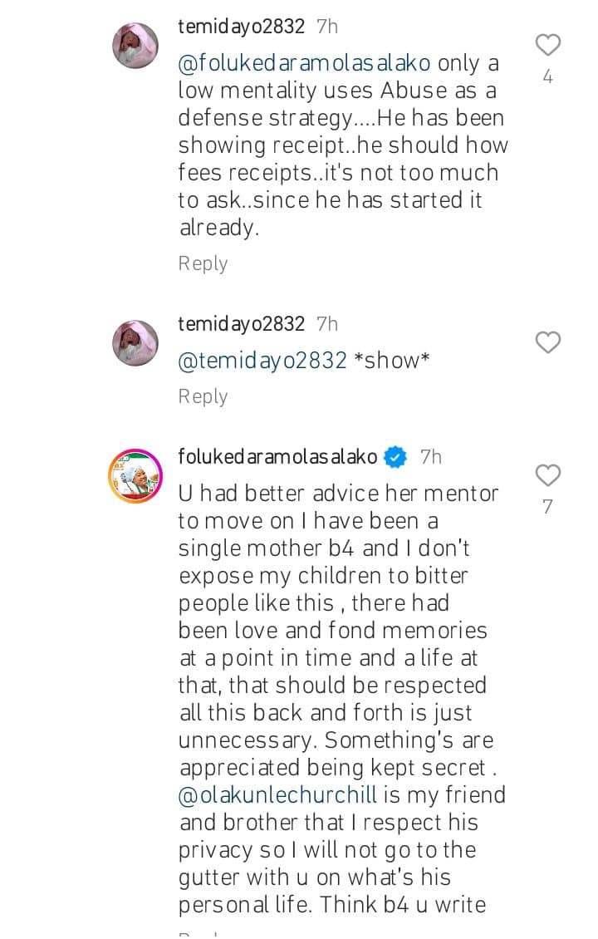Tap the verified badge beside folukedaramolasalako
The height and width of the screenshot is (939, 598).
396,457
